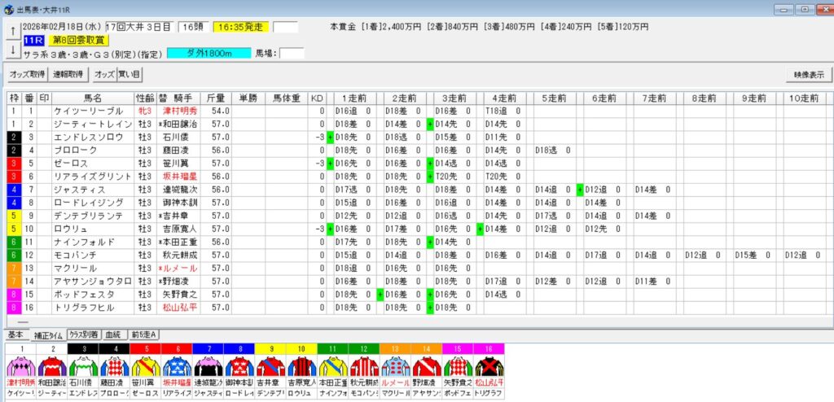Screen dimensions: 834x402
Task: Click the 10走前 column header
Action: point(803,98)
